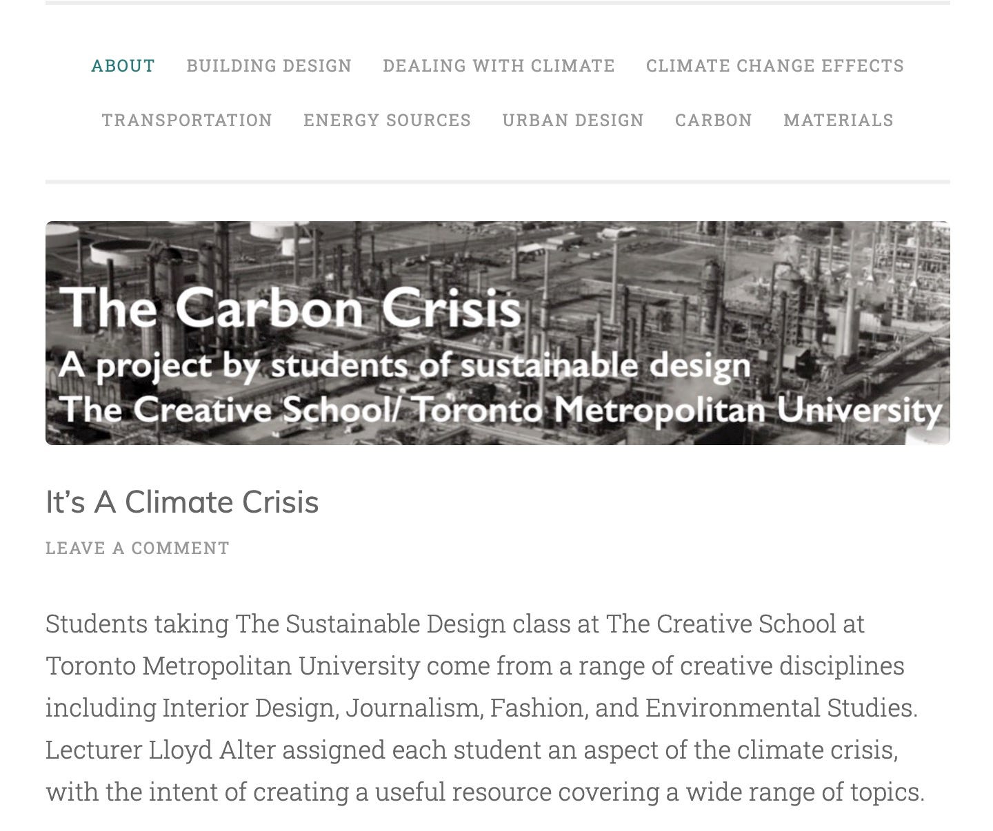Viewport: 993px width, 831px height.
Task: Click Toronto Metropolitan University in the paragraph
Action: point(233,666)
